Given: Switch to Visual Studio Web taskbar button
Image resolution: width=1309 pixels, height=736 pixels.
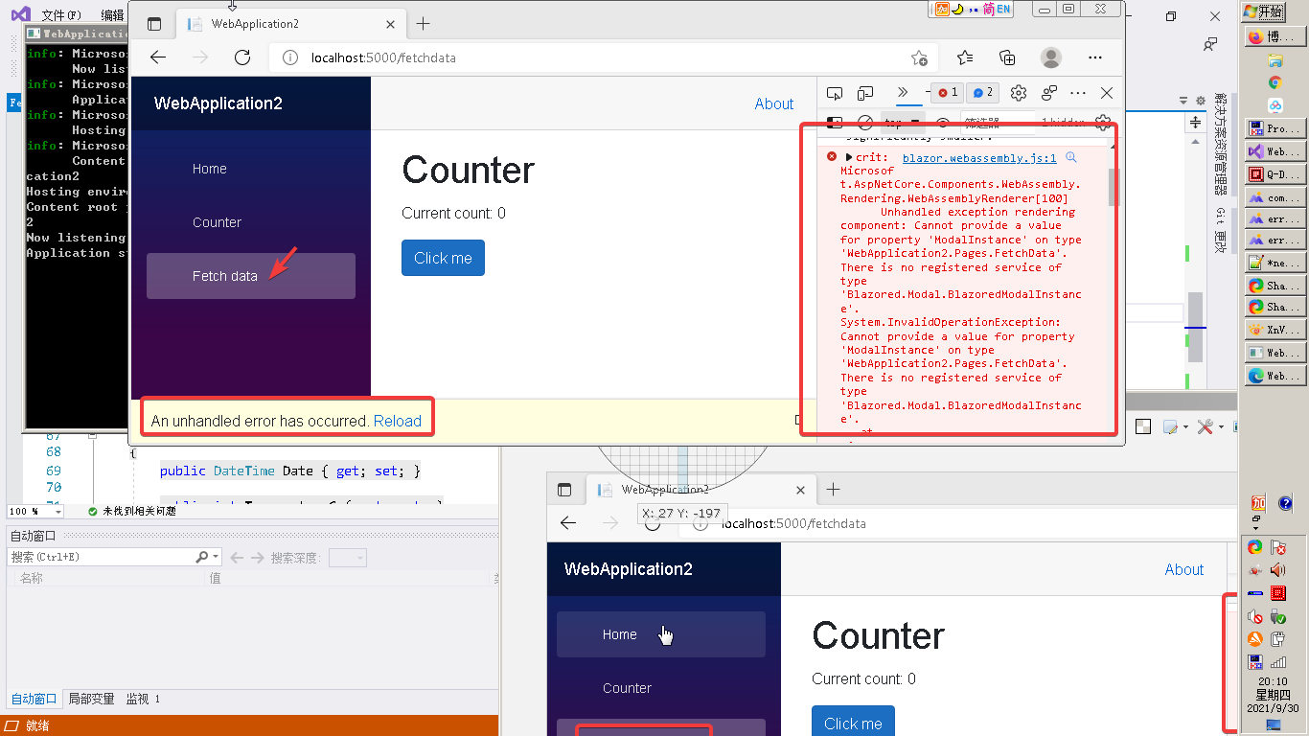Looking at the screenshot, I should [1275, 151].
